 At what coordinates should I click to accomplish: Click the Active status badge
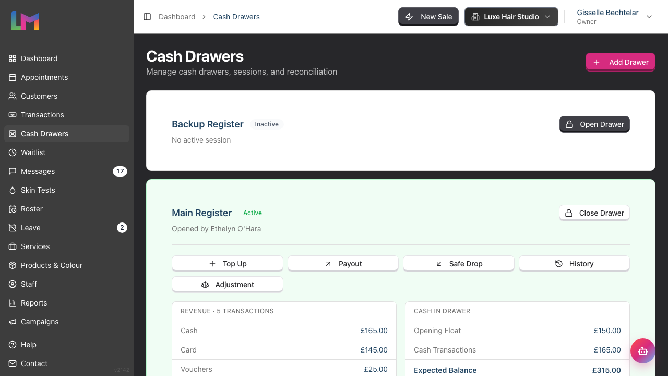click(x=253, y=213)
